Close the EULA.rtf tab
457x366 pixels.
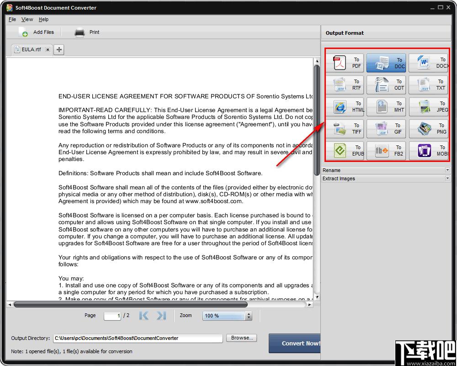(48, 49)
